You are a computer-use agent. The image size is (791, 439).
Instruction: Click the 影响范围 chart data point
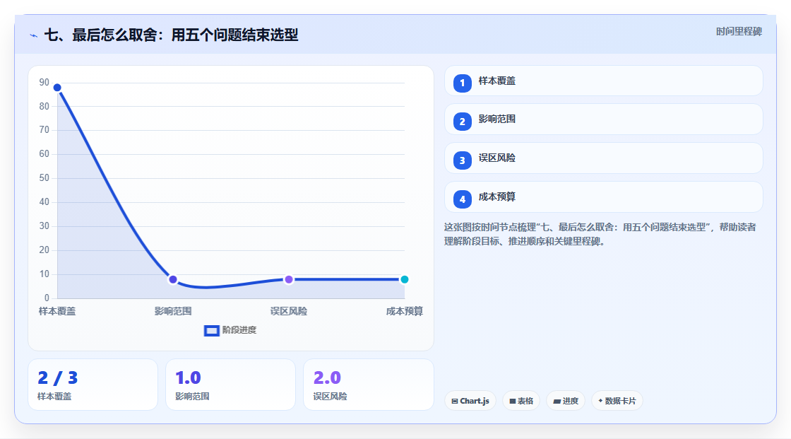[173, 279]
